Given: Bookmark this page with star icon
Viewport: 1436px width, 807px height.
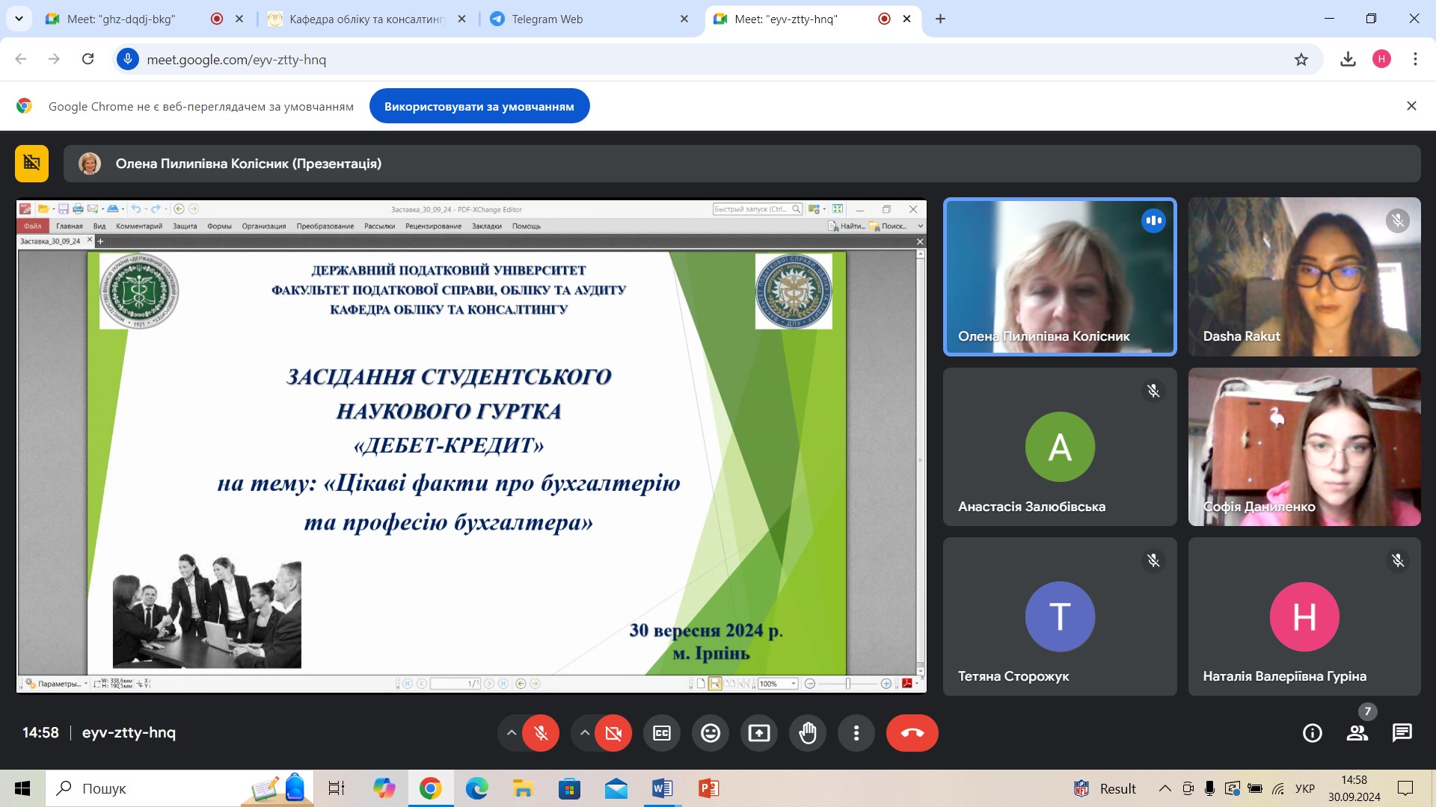Looking at the screenshot, I should [x=1301, y=59].
